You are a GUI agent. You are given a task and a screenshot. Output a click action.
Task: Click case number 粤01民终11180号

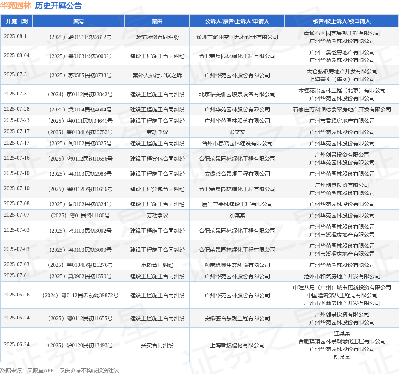80,216
